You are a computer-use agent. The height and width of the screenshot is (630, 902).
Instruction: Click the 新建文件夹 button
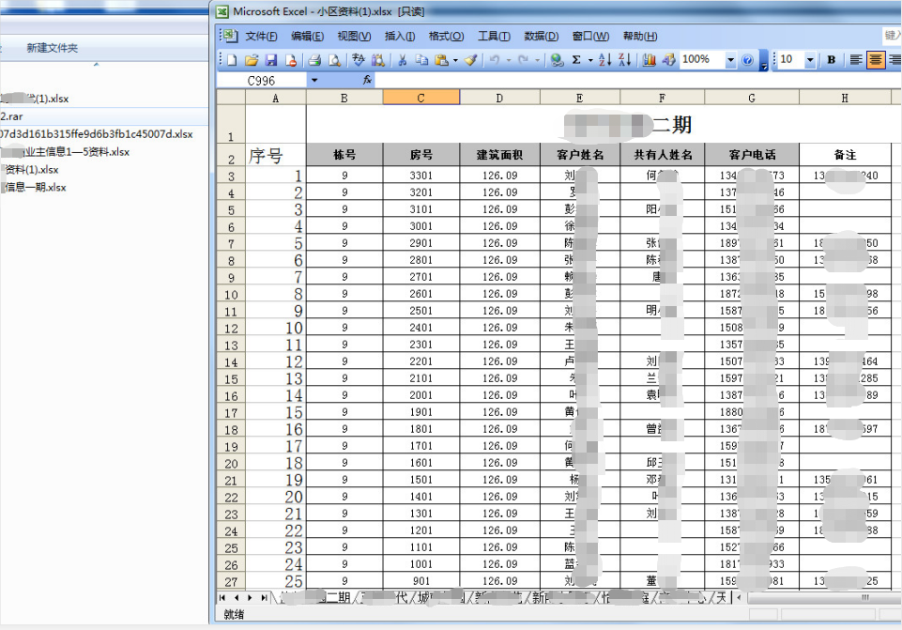(x=52, y=48)
